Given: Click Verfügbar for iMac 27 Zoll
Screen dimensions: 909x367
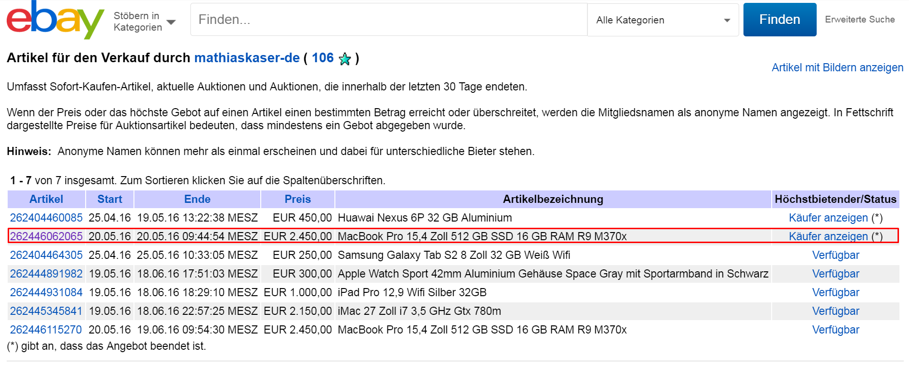Looking at the screenshot, I should 836,311.
